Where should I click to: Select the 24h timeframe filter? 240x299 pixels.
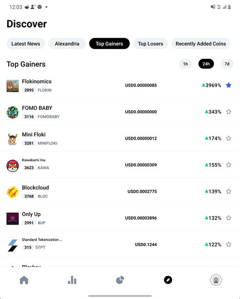click(206, 64)
